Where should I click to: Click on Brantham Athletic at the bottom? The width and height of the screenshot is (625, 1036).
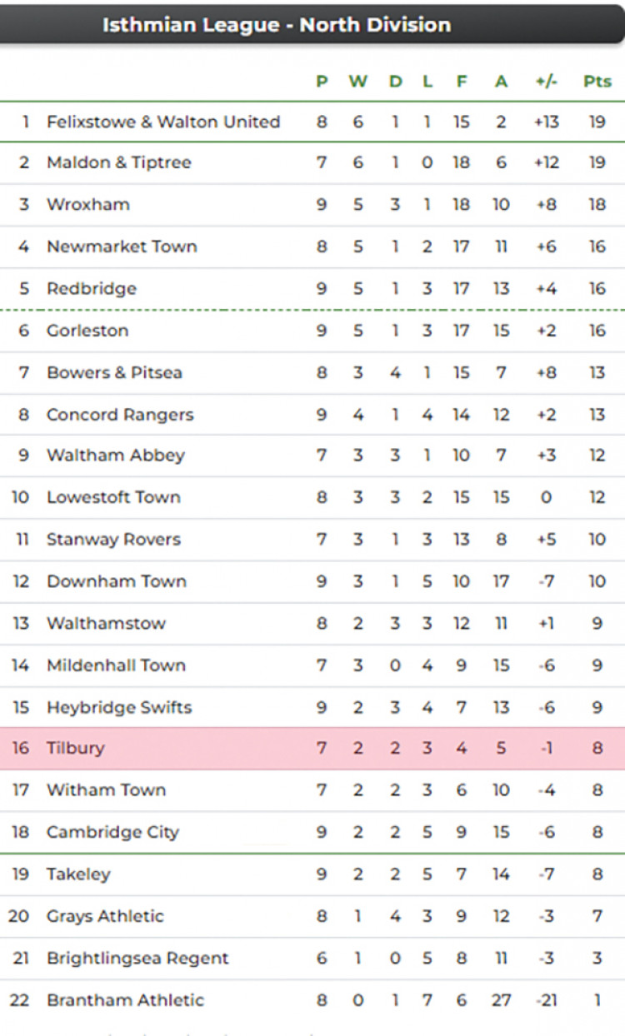click(x=125, y=1000)
